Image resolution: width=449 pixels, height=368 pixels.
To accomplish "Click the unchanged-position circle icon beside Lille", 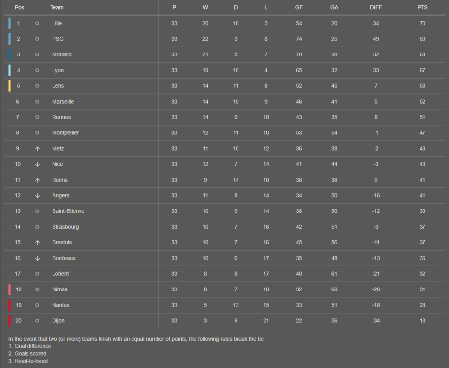I will pyautogui.click(x=37, y=24).
